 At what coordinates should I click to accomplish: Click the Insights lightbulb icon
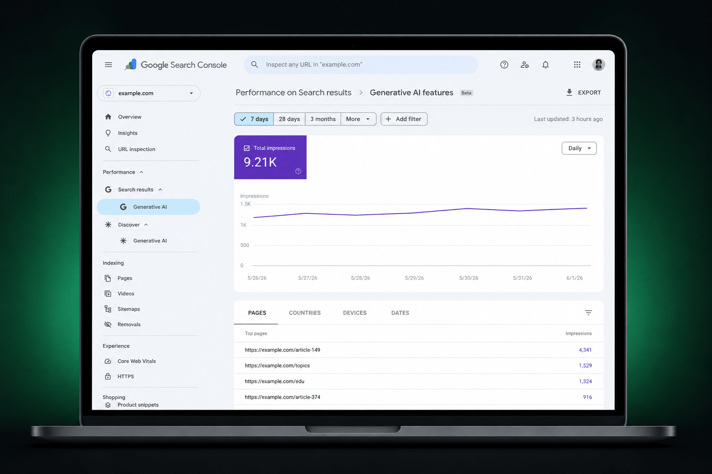108,133
